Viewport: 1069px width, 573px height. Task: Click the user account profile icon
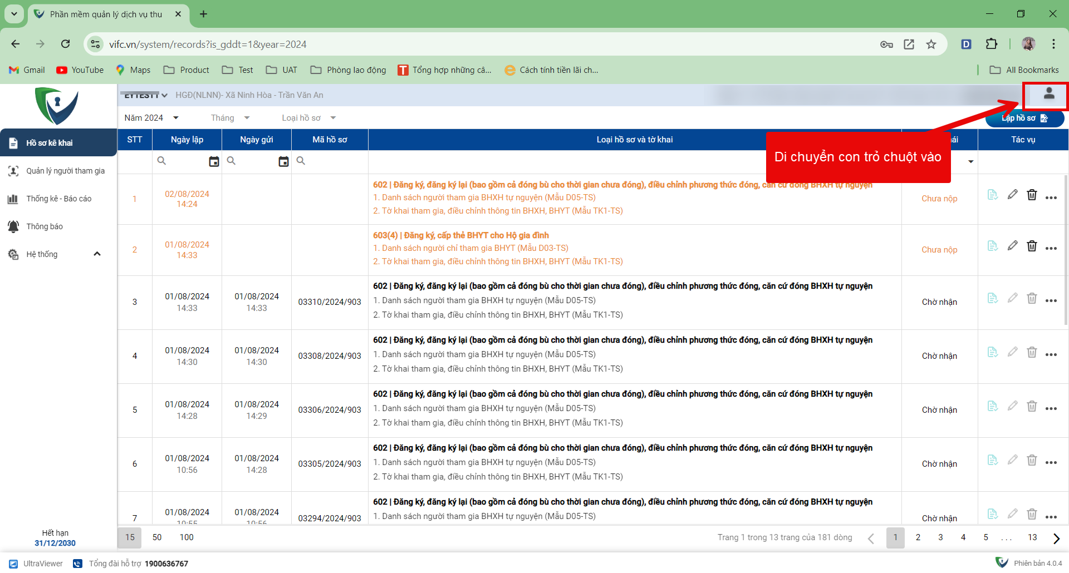1048,94
